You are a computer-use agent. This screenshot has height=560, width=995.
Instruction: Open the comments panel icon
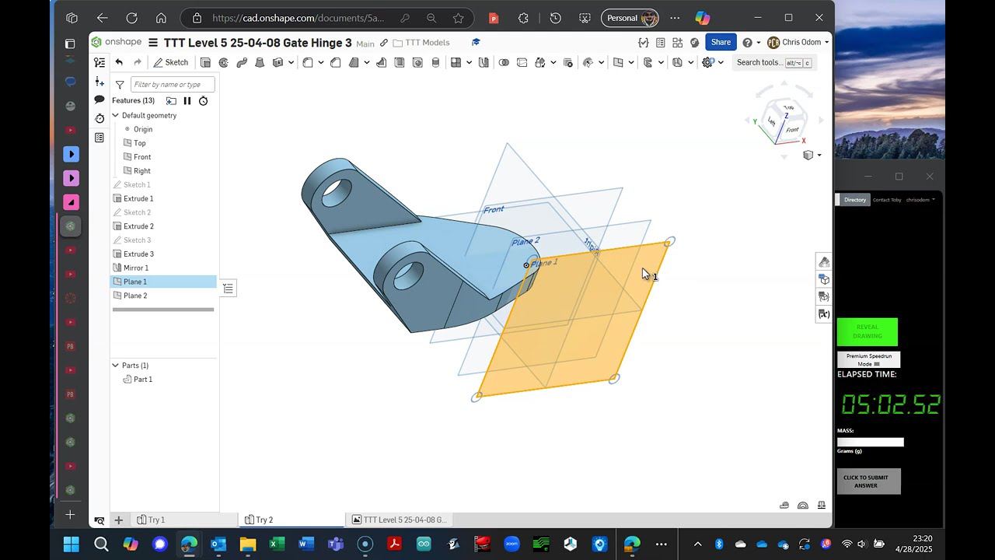[99, 100]
